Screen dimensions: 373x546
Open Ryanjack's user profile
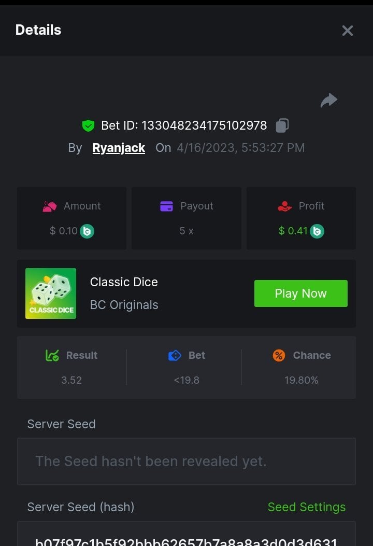(x=119, y=148)
